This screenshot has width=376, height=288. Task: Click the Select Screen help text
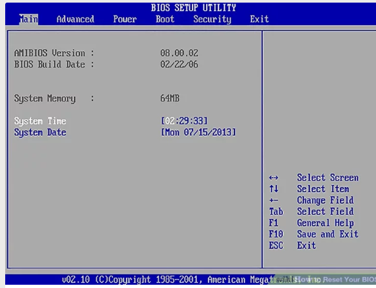click(328, 177)
